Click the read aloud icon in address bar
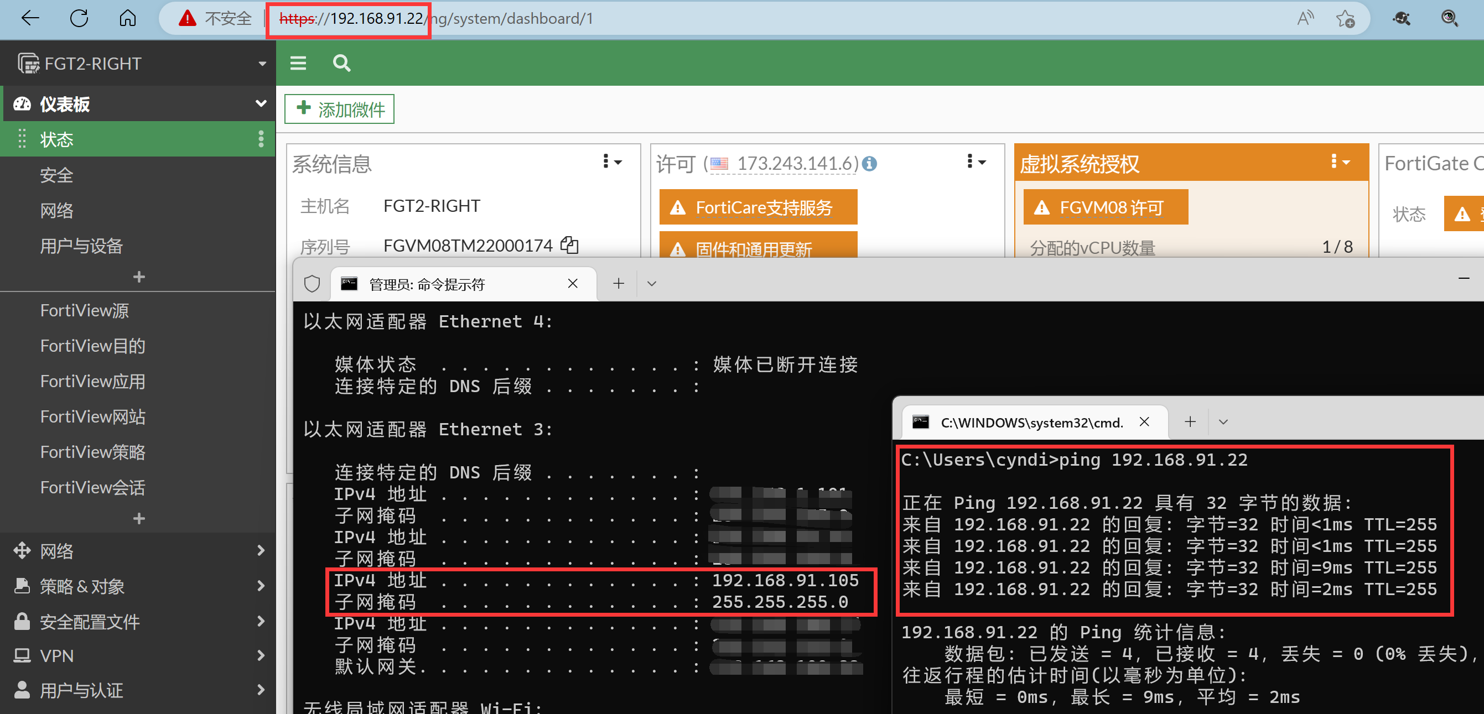Viewport: 1484px width, 714px height. point(1305,18)
